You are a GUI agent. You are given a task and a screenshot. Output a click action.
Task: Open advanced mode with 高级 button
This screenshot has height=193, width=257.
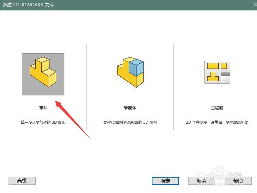[22, 181]
